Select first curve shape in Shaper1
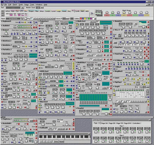This screenshot has height=145, width=154. point(88,55)
